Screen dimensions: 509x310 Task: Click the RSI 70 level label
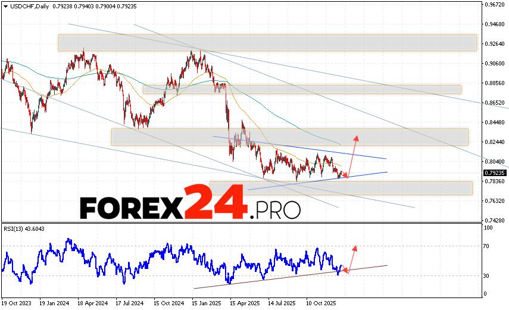(486, 246)
